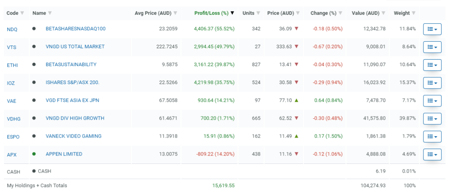Screen dimensions: 449x195
Task: Open the APPEN LIMITED holding link
Action: (64, 154)
